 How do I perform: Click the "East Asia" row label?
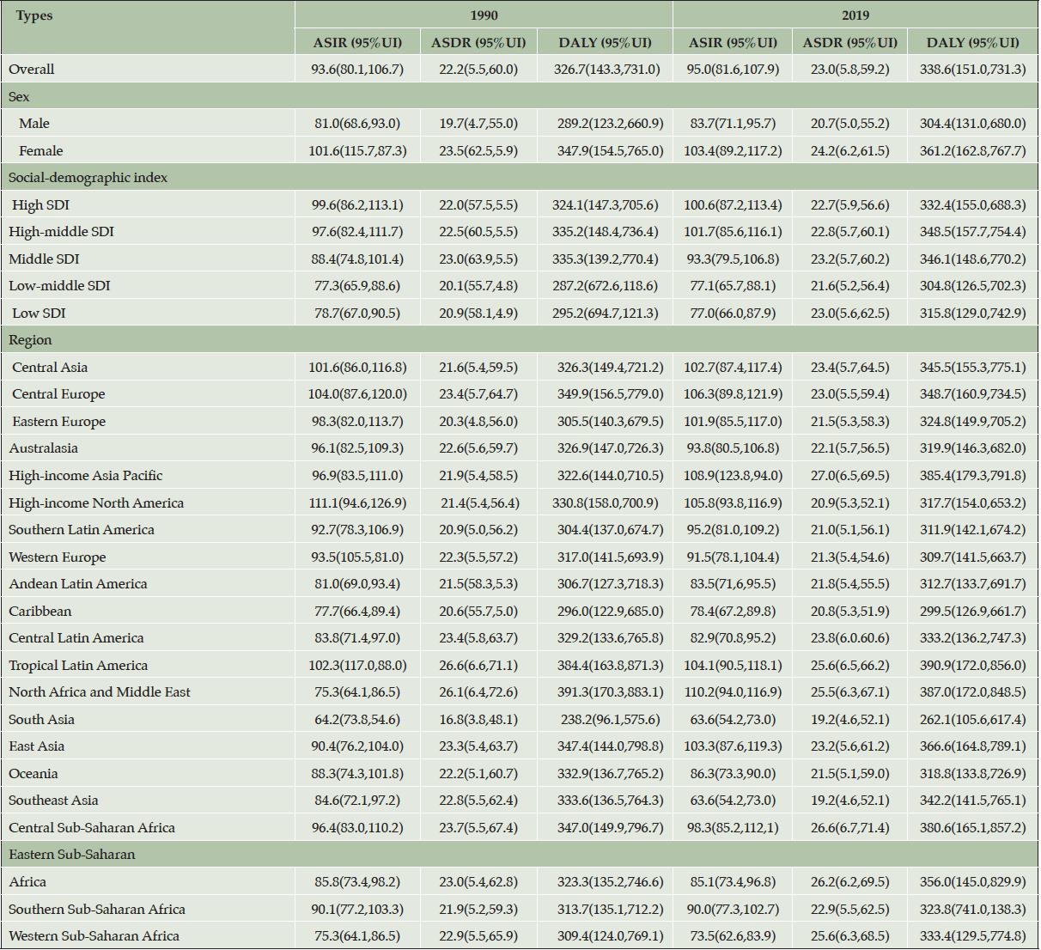37,746
